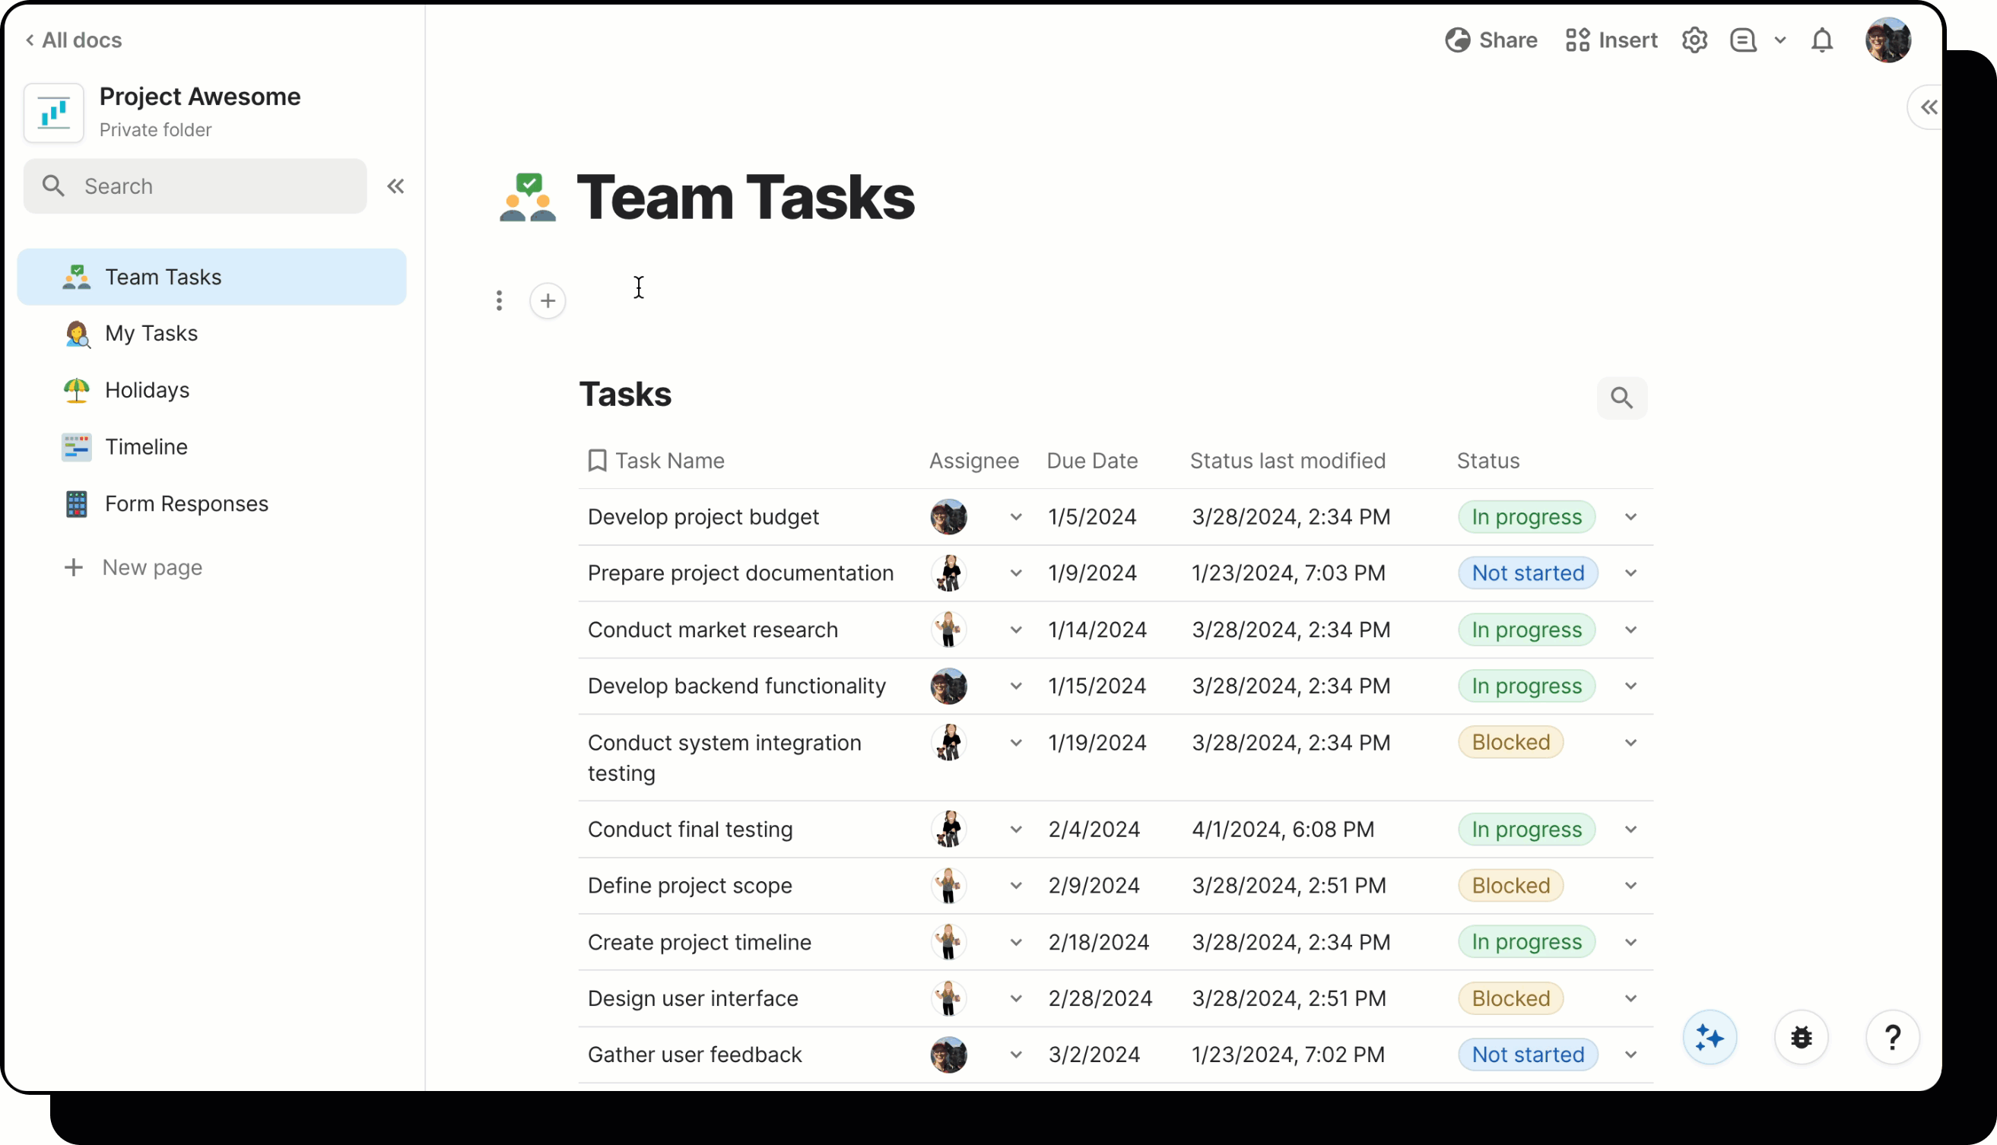Click the Gather user feedback task name
The width and height of the screenshot is (1997, 1145).
[x=694, y=1055]
